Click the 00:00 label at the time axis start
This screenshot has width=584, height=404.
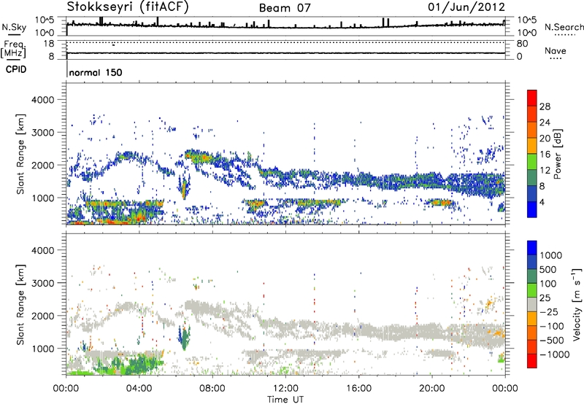click(x=66, y=389)
